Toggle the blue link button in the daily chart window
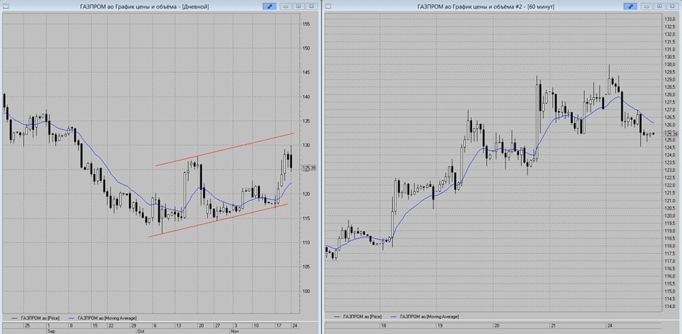Image resolution: width=682 pixels, height=334 pixels. point(269,7)
